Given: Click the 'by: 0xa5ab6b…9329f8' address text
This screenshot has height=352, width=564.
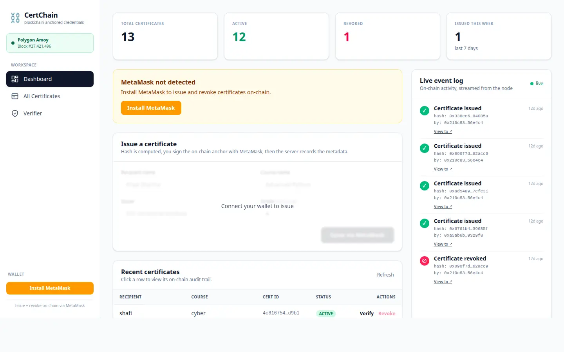Looking at the screenshot, I should 458,235.
